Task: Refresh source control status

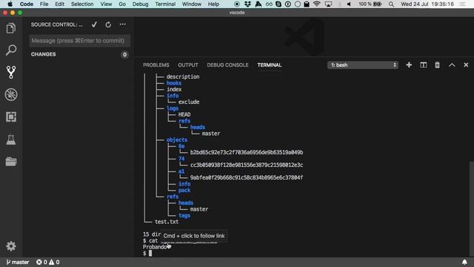Action: tap(108, 24)
